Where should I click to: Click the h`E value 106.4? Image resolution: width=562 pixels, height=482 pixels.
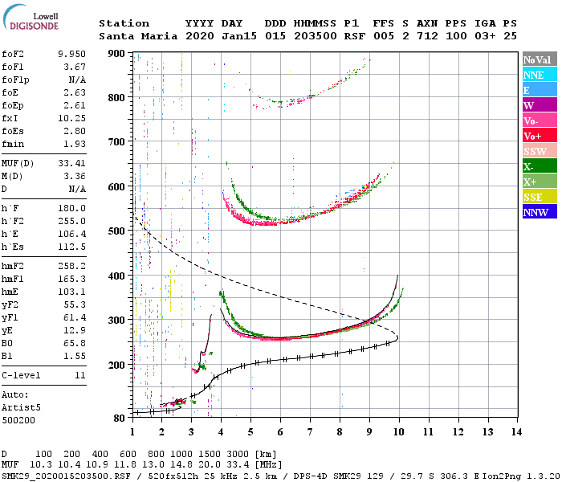coord(71,235)
